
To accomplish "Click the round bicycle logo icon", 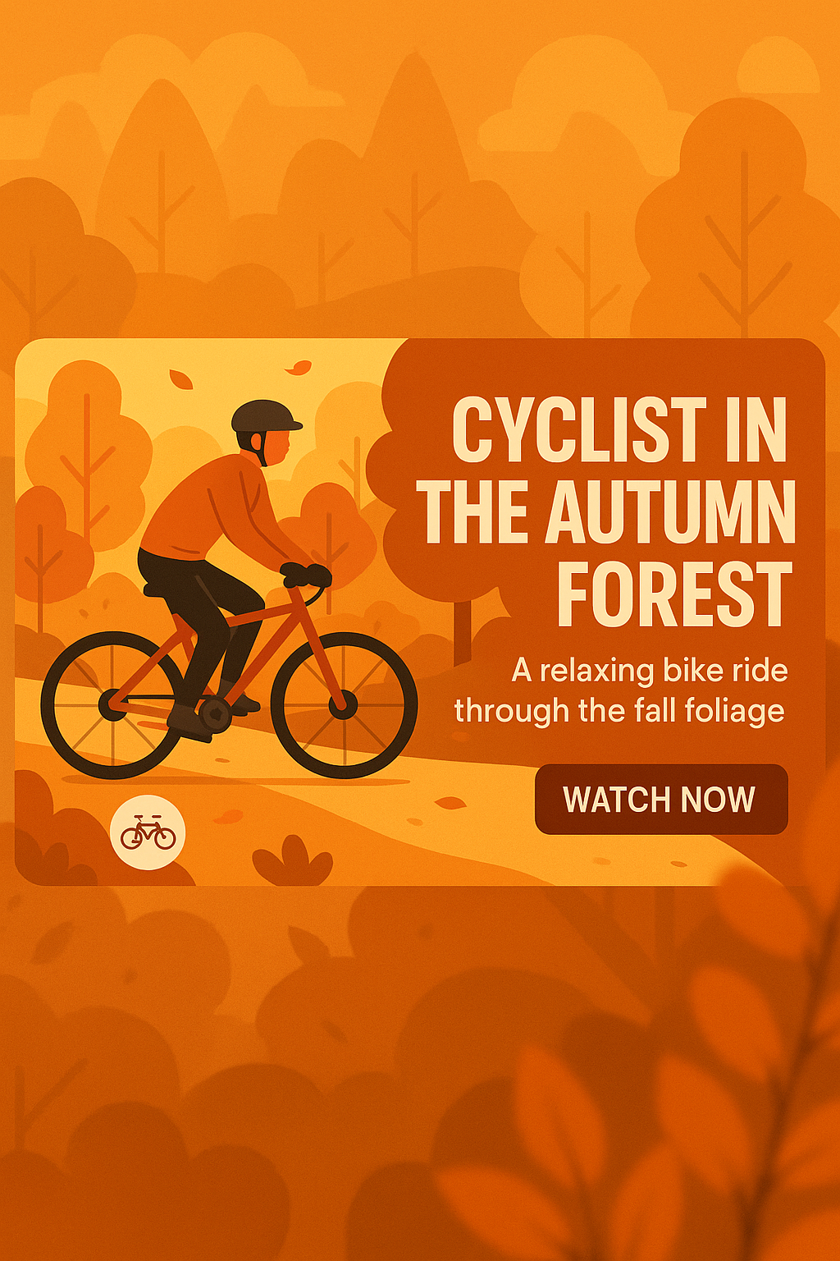I will [148, 832].
